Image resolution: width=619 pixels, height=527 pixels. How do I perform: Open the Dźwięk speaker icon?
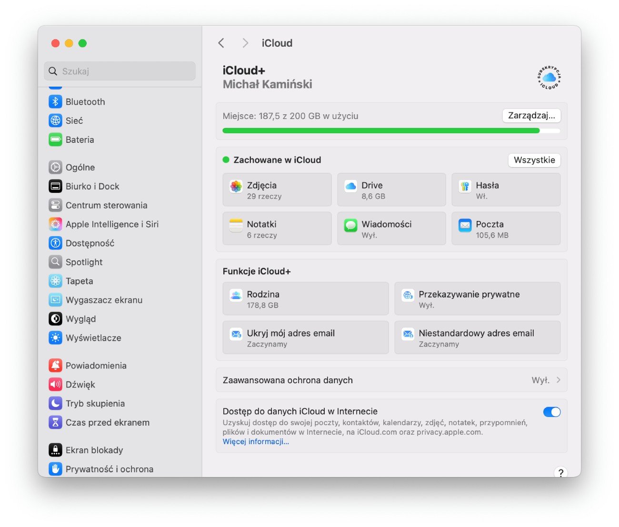tap(55, 384)
